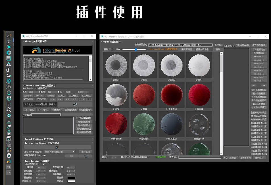Click the W logo at top of left toolbar

click(9, 36)
